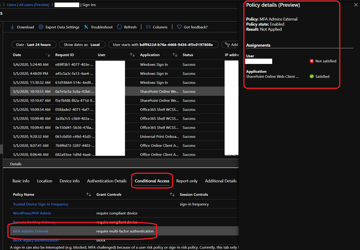Sort sign-ins by the Application column
360x250 pixels.
[x=175, y=55]
